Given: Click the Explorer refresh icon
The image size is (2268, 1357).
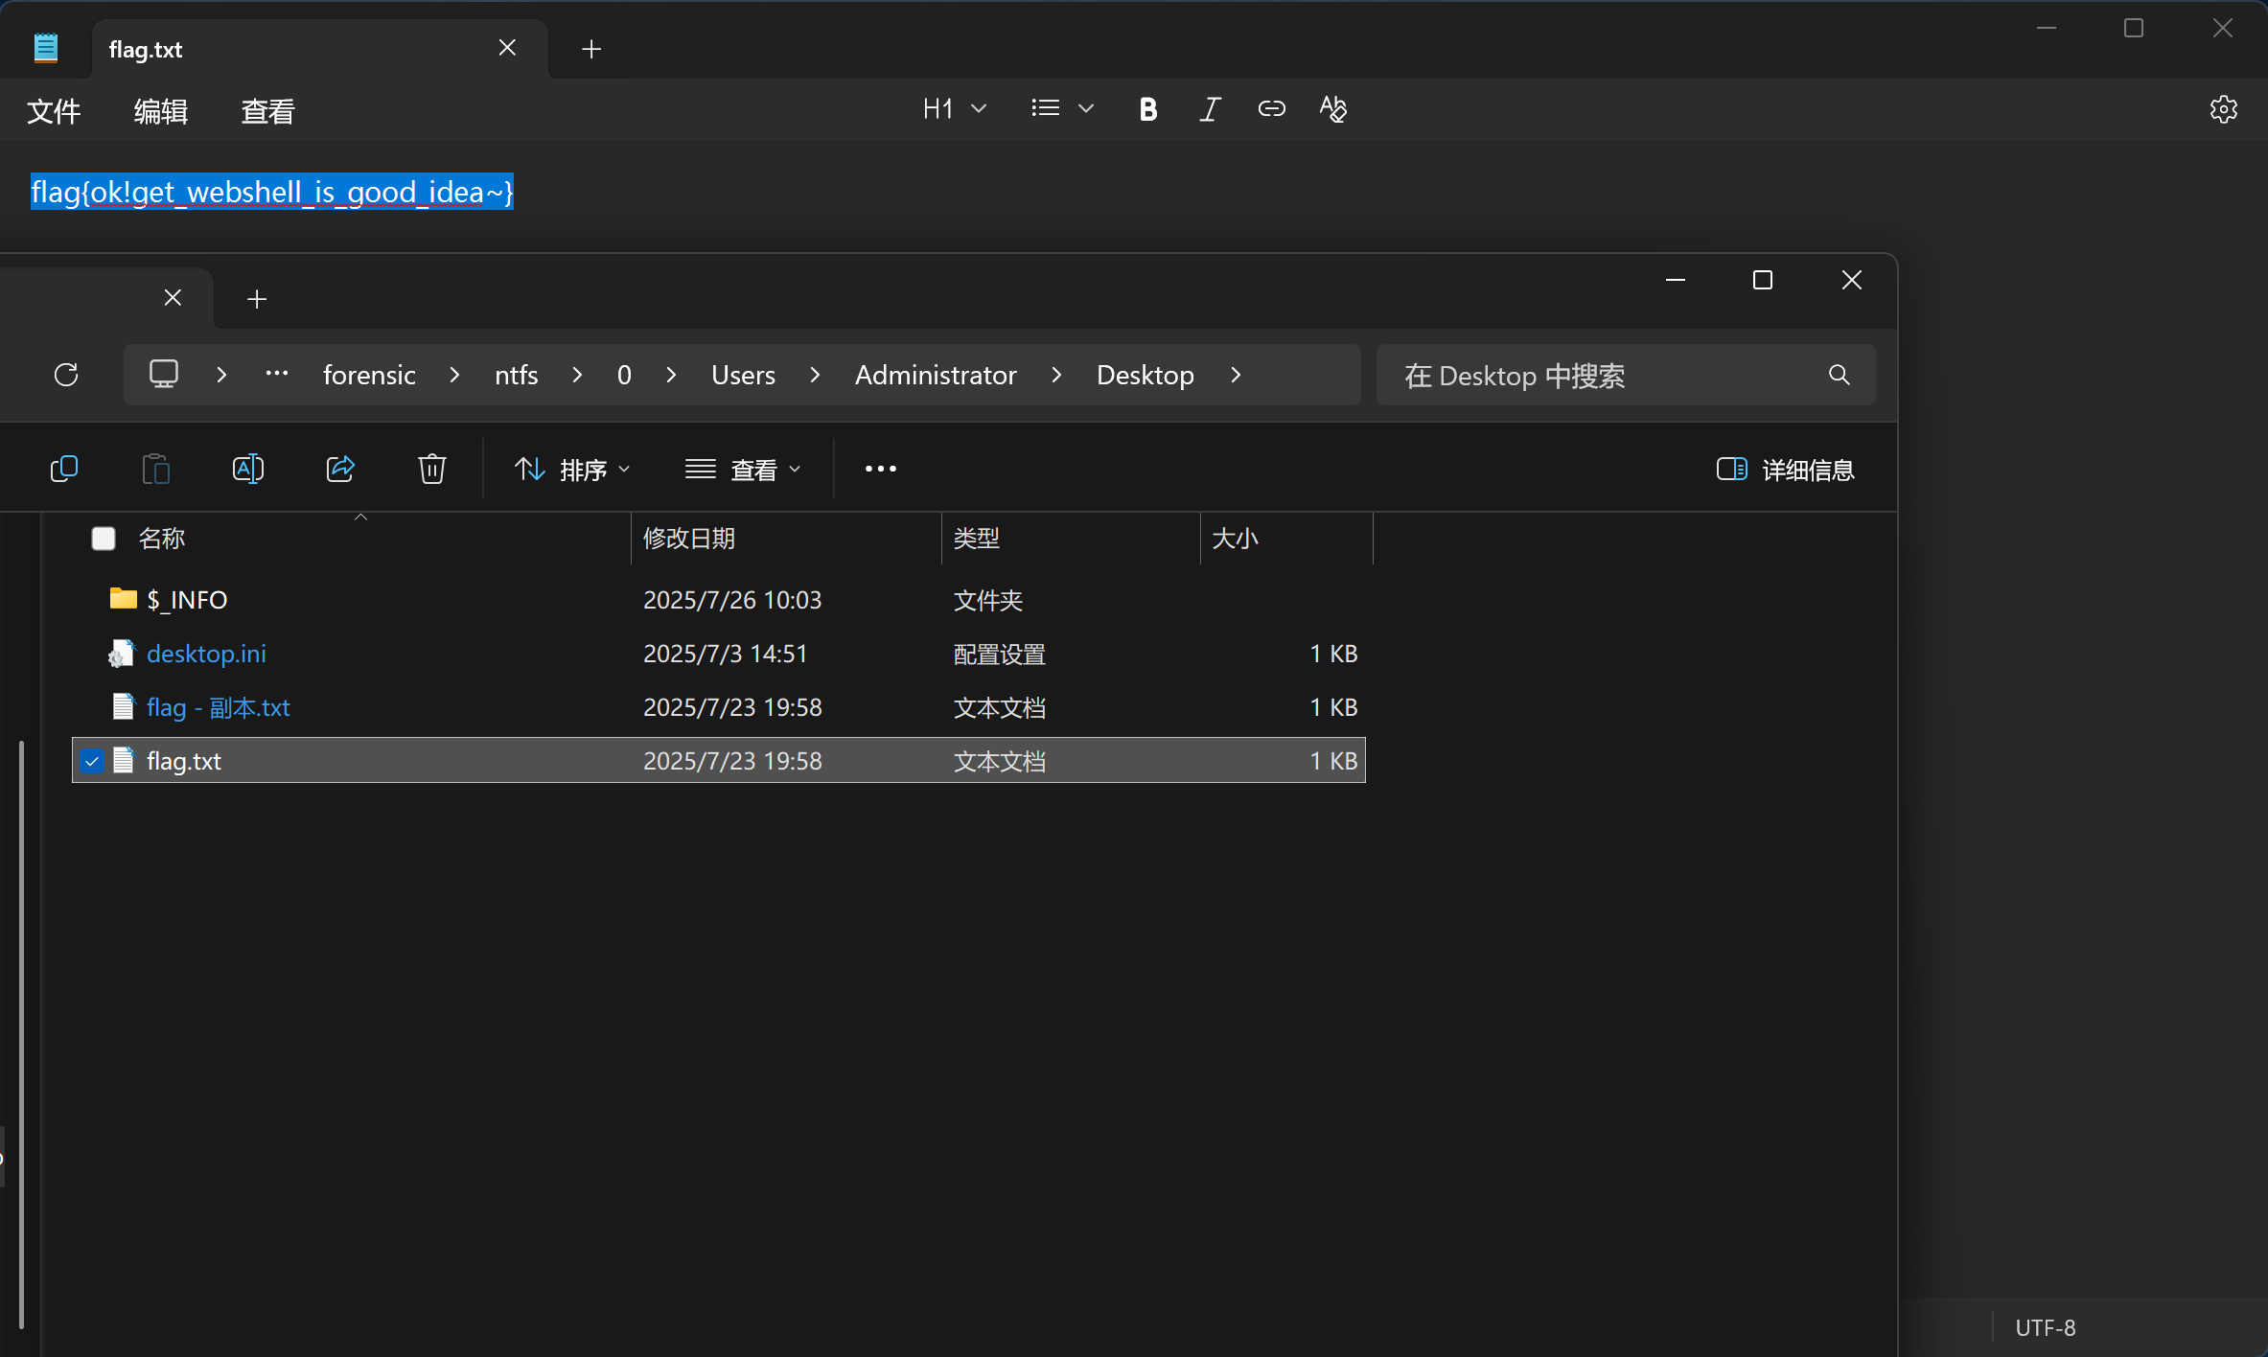Looking at the screenshot, I should [66, 375].
